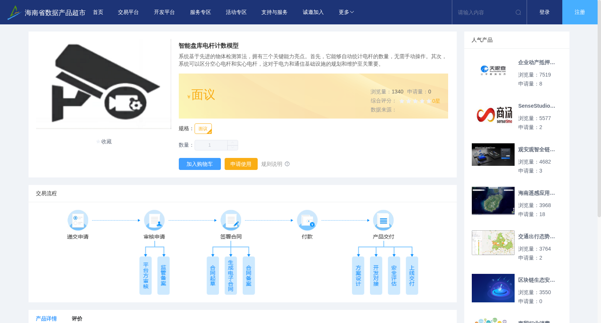Click the page vertical scrollbar
This screenshot has width=601, height=323.
(599, 109)
